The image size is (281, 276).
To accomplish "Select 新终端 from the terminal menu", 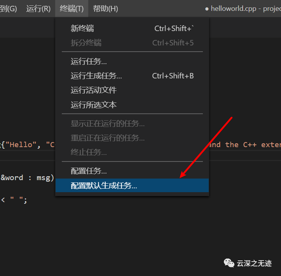I will [x=132, y=28].
